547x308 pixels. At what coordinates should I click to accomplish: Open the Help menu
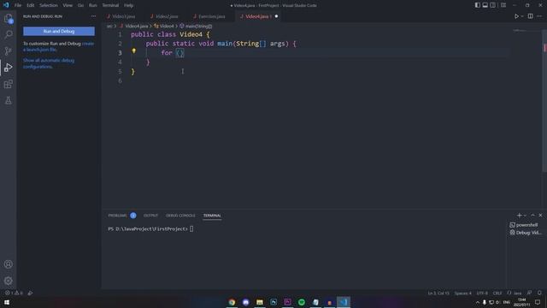(129, 5)
